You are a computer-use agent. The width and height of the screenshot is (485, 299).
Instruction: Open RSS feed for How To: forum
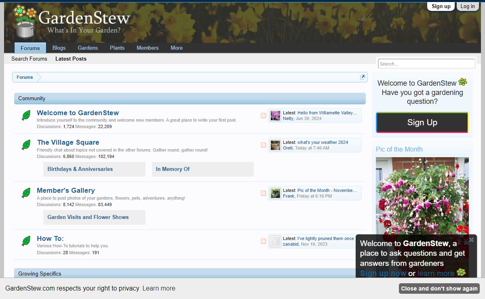click(264, 241)
